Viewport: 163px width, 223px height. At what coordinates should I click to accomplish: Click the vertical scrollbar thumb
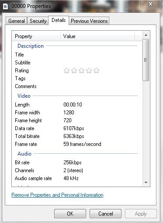(146, 60)
